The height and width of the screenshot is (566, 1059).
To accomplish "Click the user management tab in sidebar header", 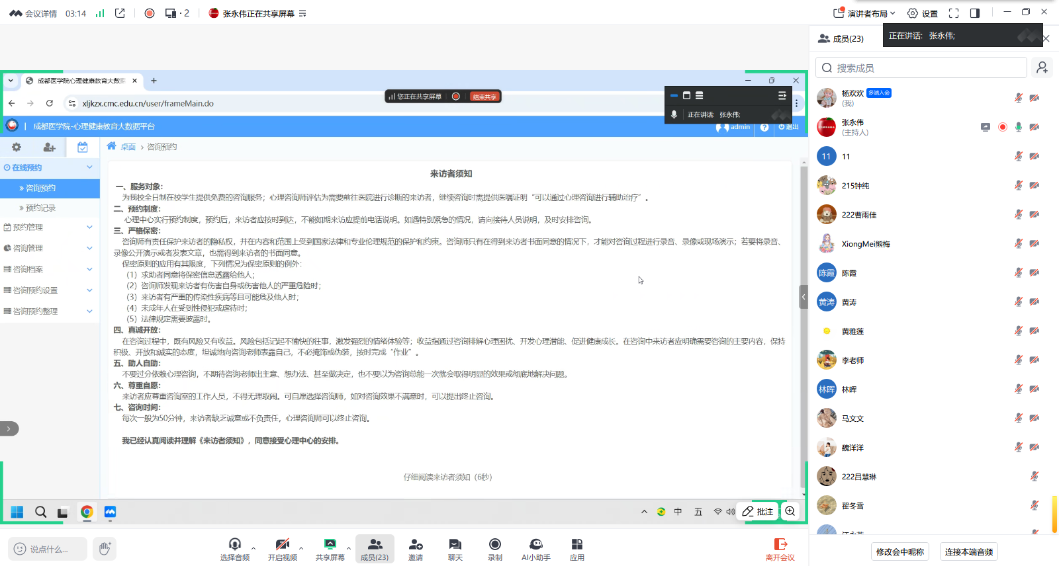I will (x=50, y=147).
